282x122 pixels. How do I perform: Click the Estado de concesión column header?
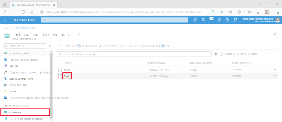tap(241, 63)
